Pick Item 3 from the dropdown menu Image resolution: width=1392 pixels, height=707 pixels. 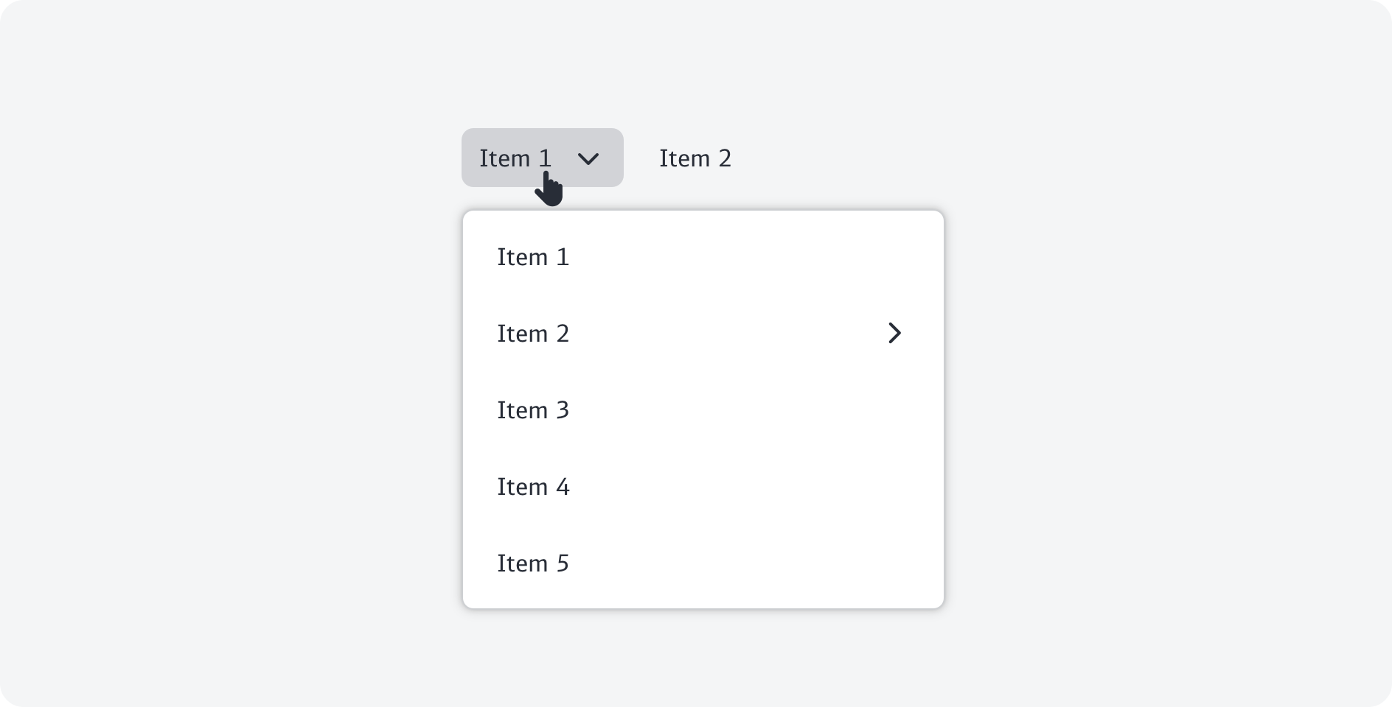pyautogui.click(x=533, y=410)
